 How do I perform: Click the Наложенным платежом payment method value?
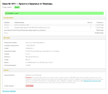33,75
